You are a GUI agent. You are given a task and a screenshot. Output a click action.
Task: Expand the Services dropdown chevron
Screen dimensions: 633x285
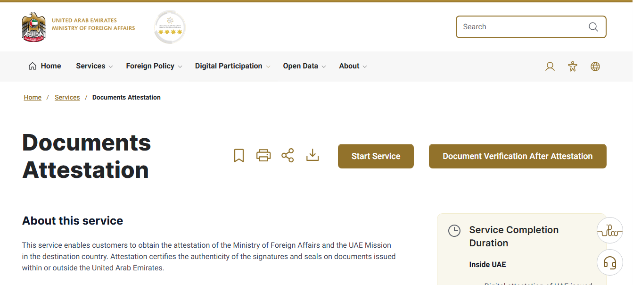tap(111, 67)
